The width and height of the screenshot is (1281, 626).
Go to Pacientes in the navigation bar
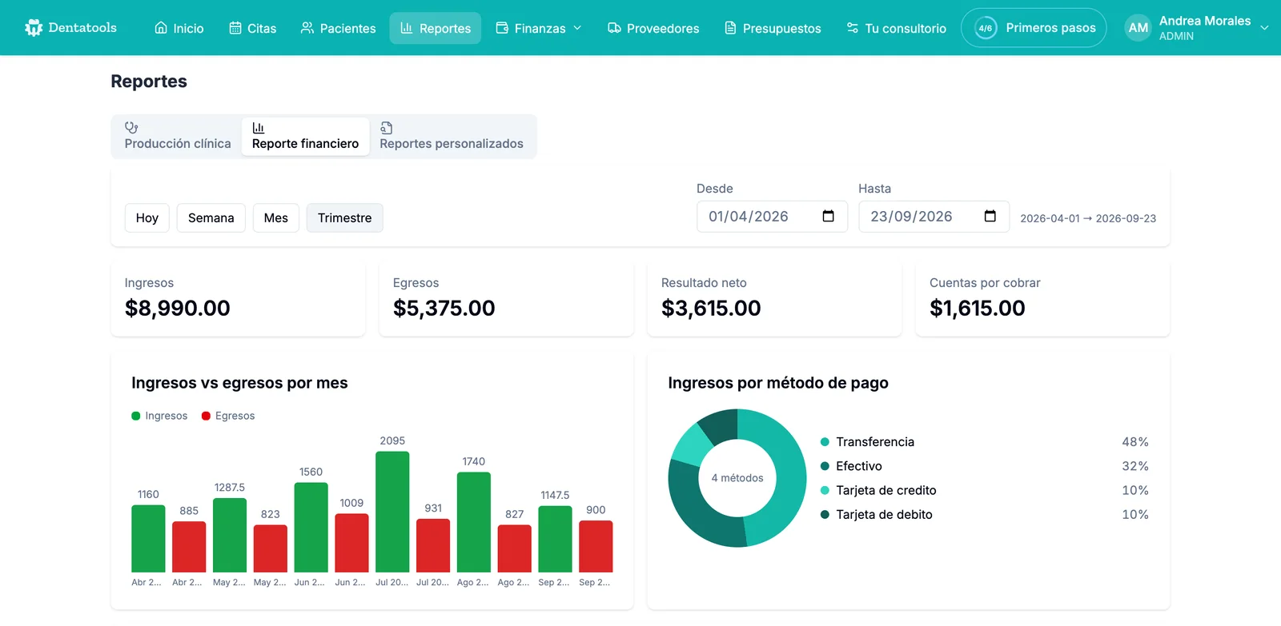(x=338, y=28)
